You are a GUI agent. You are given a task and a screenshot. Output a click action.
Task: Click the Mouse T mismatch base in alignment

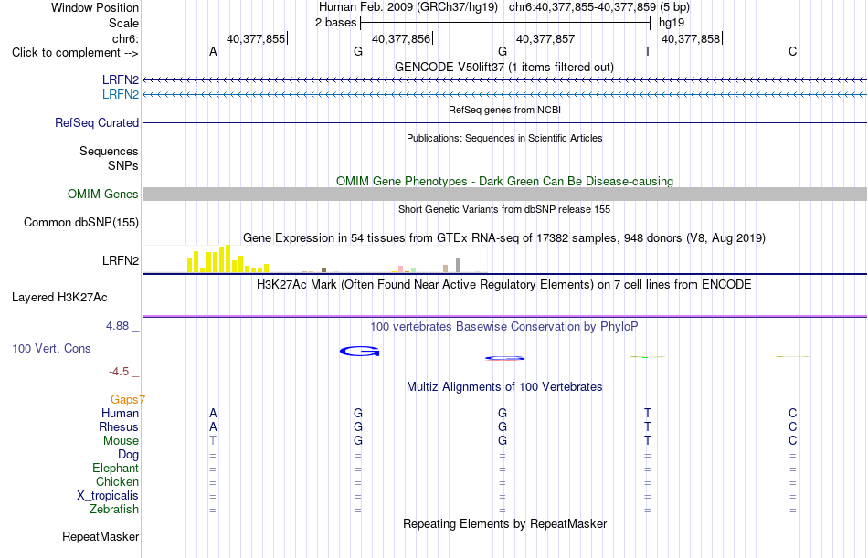213,441
